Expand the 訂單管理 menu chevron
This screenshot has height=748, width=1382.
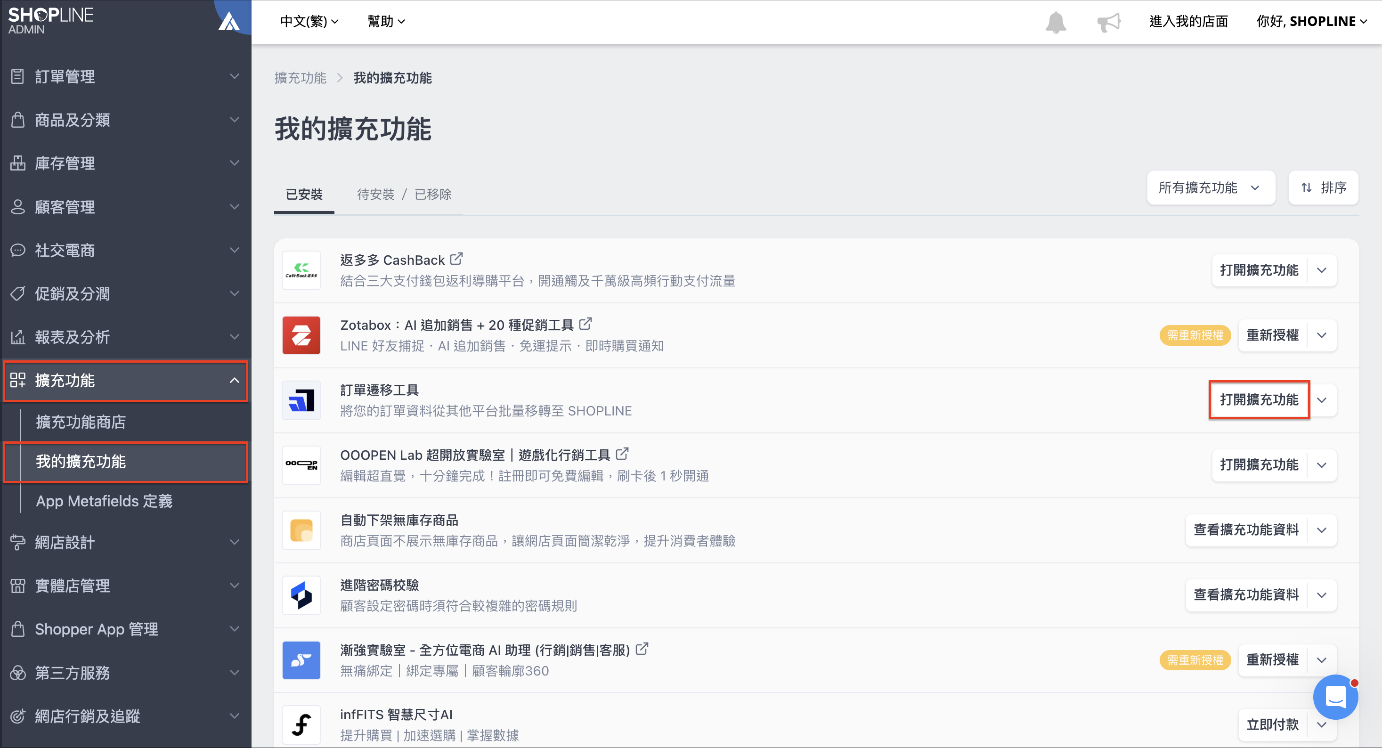pyautogui.click(x=235, y=76)
